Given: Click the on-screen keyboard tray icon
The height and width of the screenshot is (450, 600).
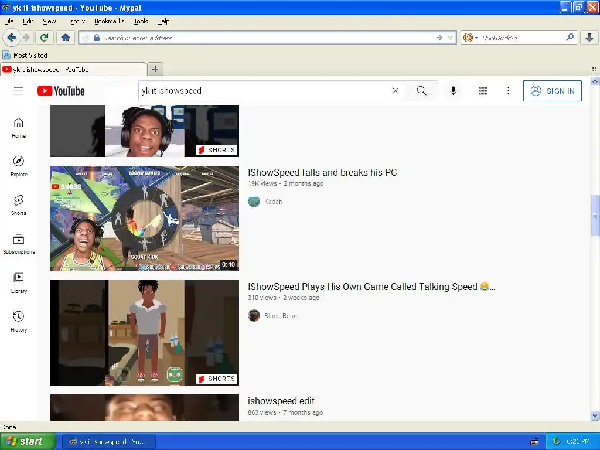Looking at the screenshot, I should [x=534, y=442].
